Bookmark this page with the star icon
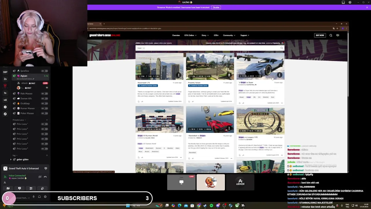371x209 pixels. pyautogui.click(x=337, y=28)
